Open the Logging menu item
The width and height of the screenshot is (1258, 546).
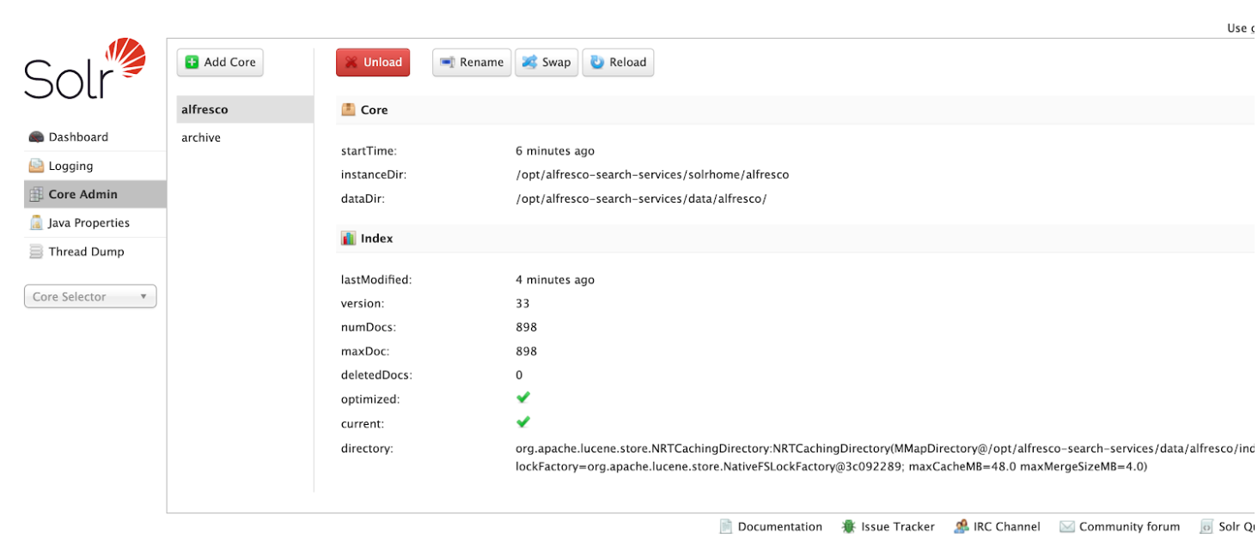[70, 166]
